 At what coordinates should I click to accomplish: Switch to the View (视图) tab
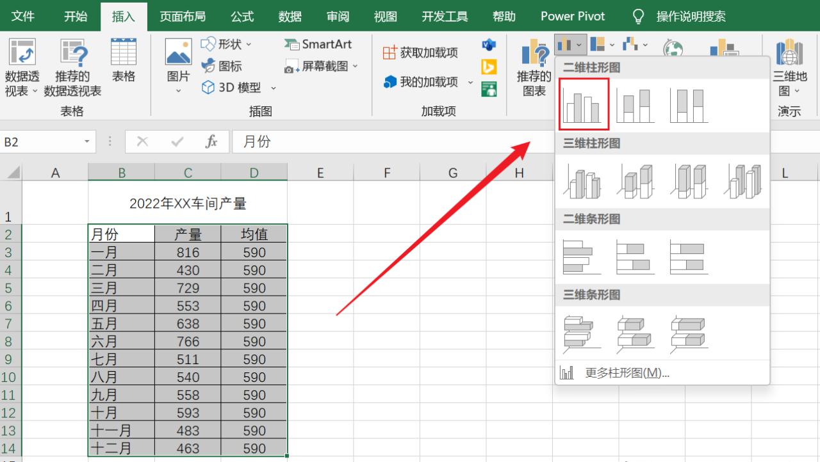click(x=385, y=16)
